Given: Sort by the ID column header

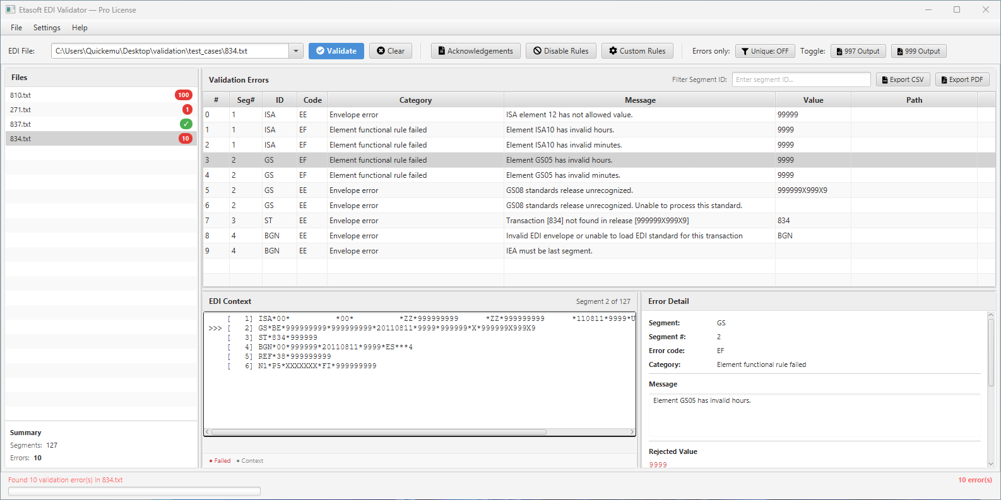Looking at the screenshot, I should (x=280, y=100).
